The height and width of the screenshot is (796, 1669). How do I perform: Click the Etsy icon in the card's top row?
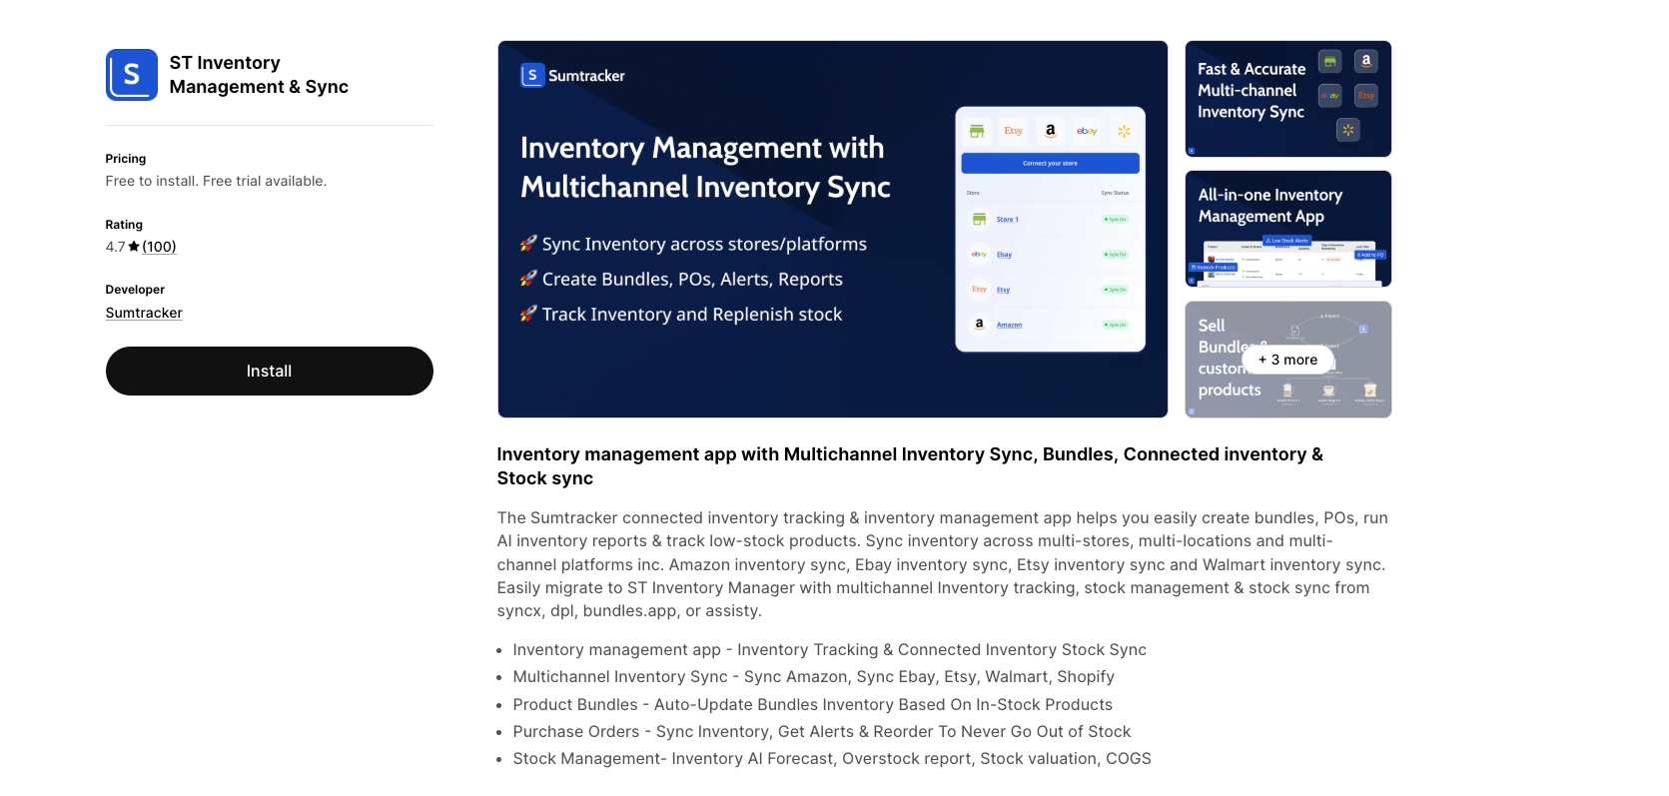(1013, 131)
